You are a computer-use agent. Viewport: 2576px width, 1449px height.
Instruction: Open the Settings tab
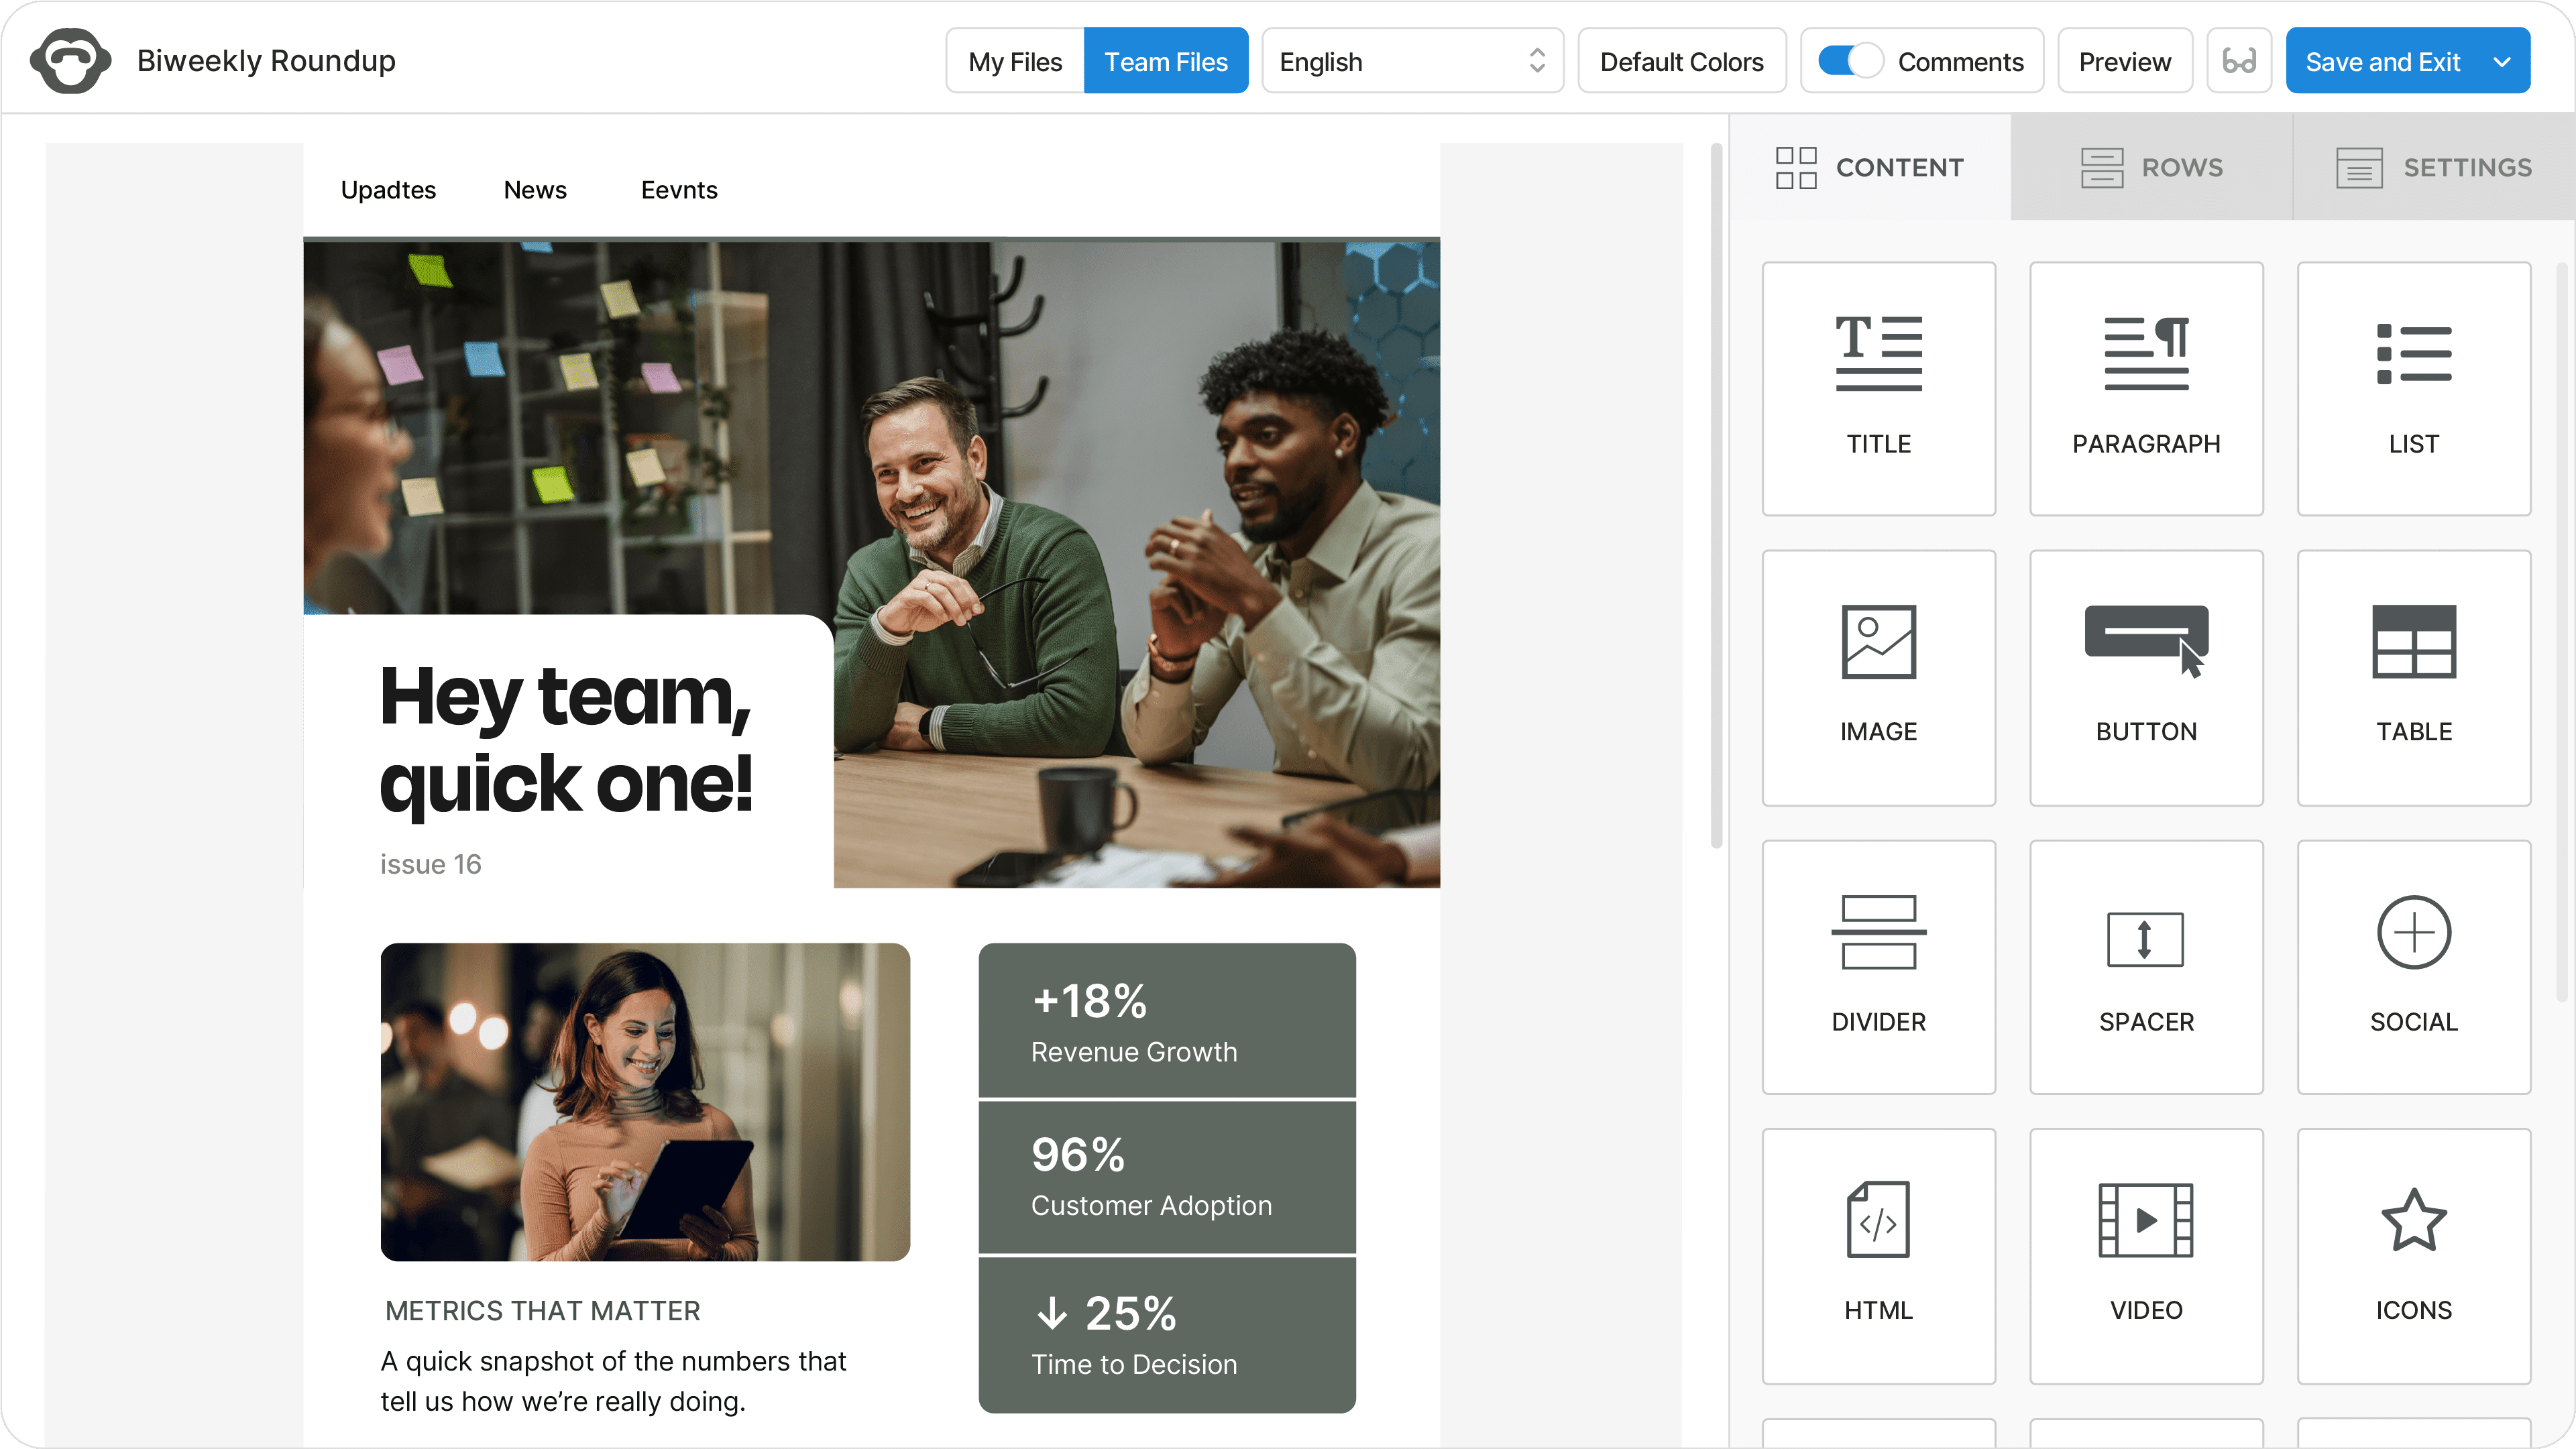click(2434, 167)
